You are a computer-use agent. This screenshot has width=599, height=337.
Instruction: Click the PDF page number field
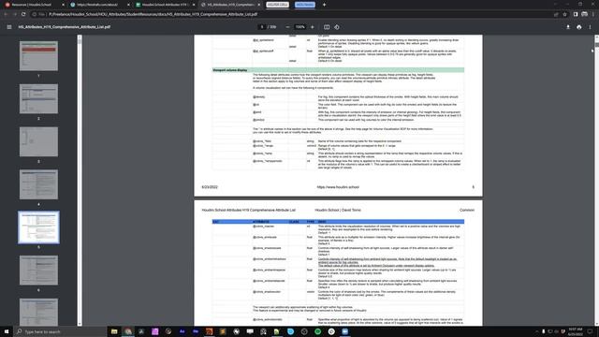point(262,27)
